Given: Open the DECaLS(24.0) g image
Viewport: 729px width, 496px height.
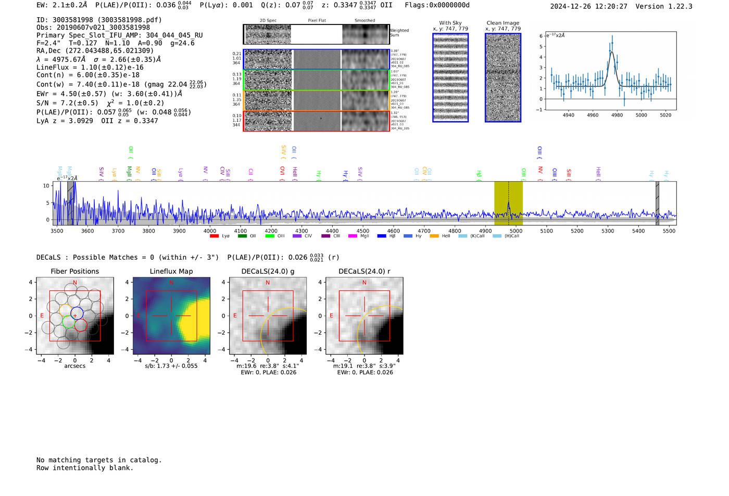Looking at the screenshot, I should (x=268, y=316).
